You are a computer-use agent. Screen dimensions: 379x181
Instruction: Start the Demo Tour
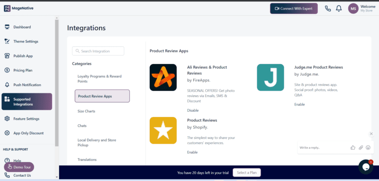[x=19, y=167]
